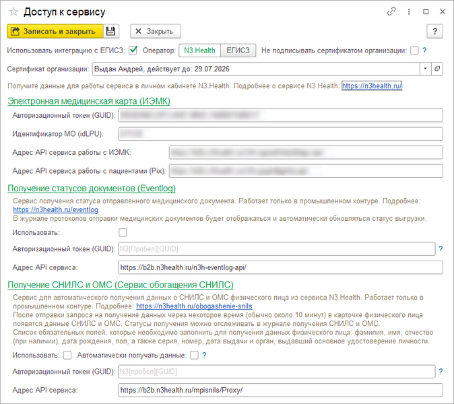Select the N3.Health operator
Screen dimensions: 454x404
coord(200,50)
